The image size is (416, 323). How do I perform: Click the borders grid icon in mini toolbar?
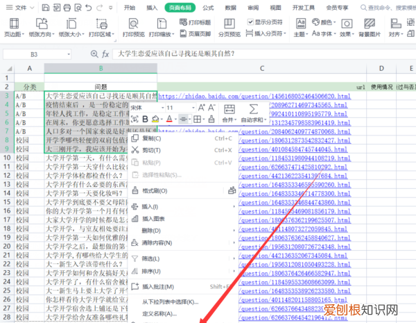pos(197,119)
